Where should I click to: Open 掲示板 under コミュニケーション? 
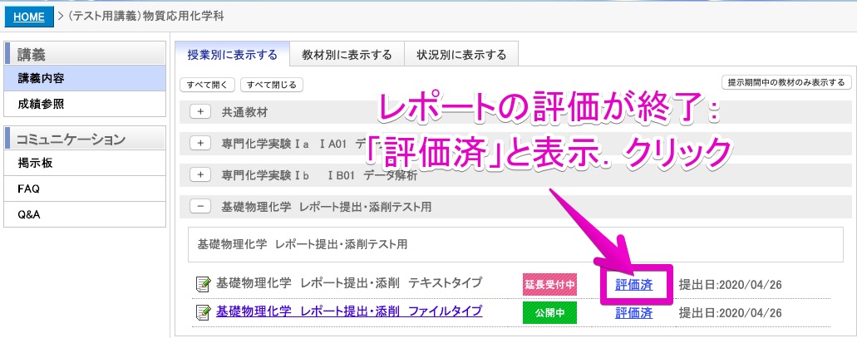click(85, 163)
